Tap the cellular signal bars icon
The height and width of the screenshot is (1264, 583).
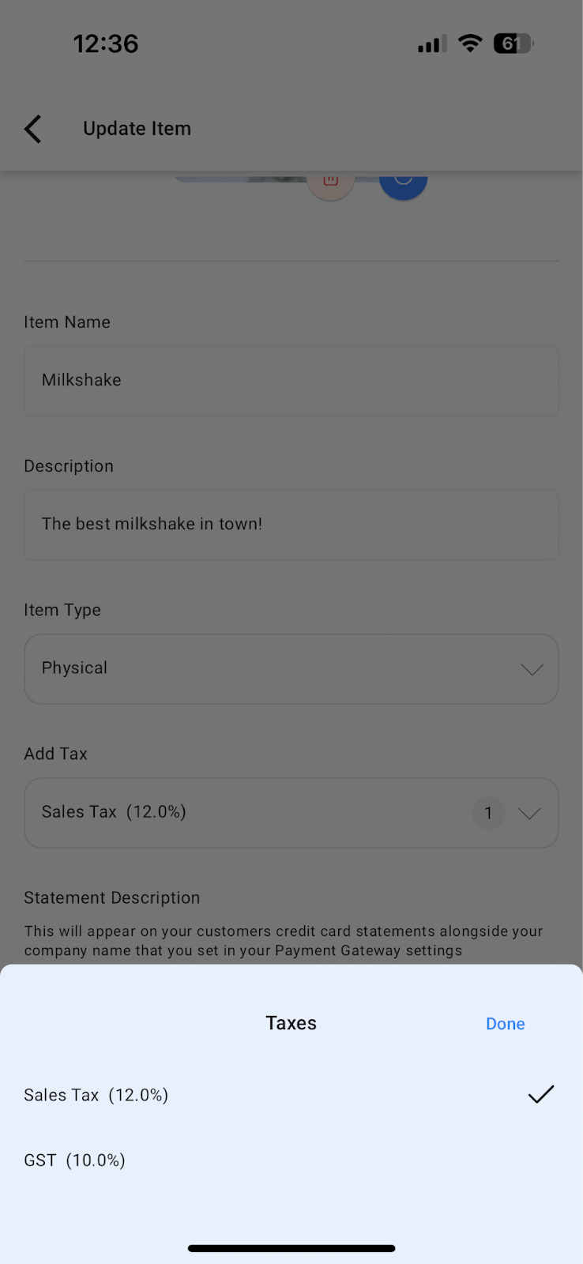431,44
